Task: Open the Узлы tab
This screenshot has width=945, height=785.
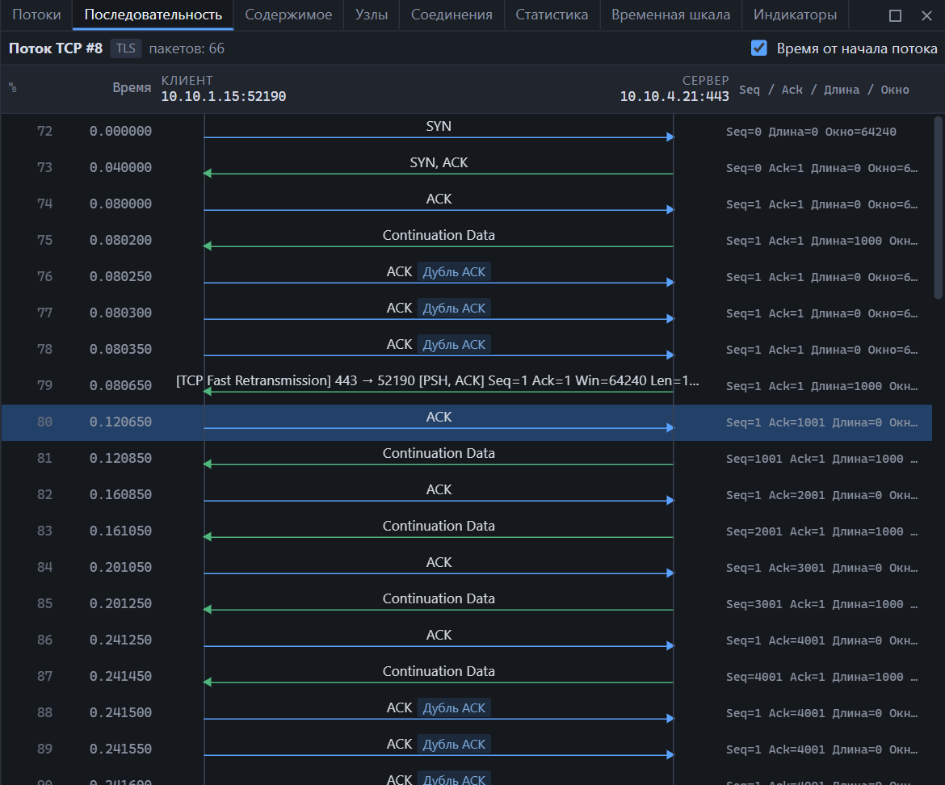Action: (372, 15)
